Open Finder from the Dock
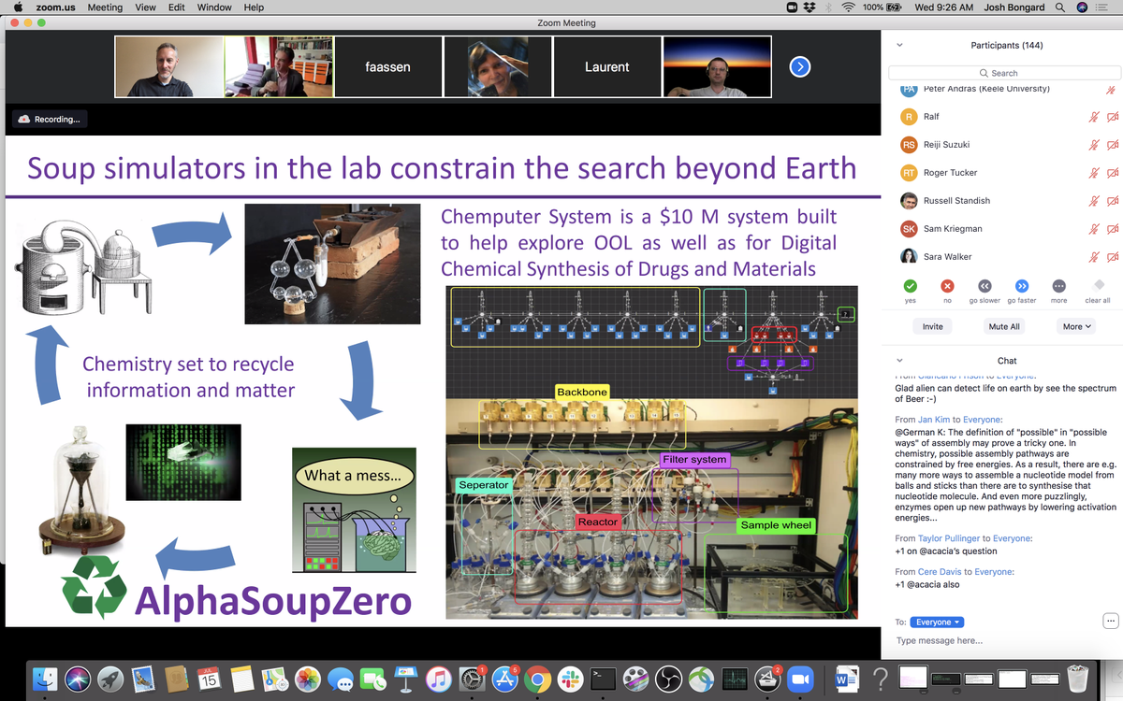The width and height of the screenshot is (1123, 701). click(45, 679)
